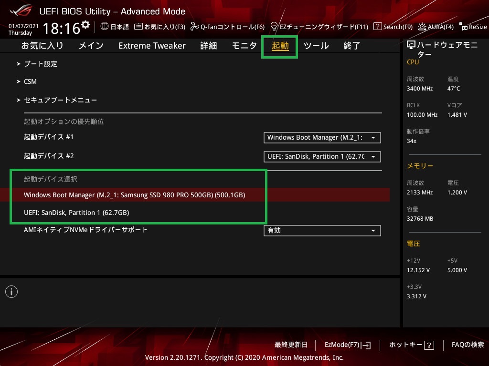
Task: Open お気に入り(F3) favorites list icon
Action: (138, 27)
